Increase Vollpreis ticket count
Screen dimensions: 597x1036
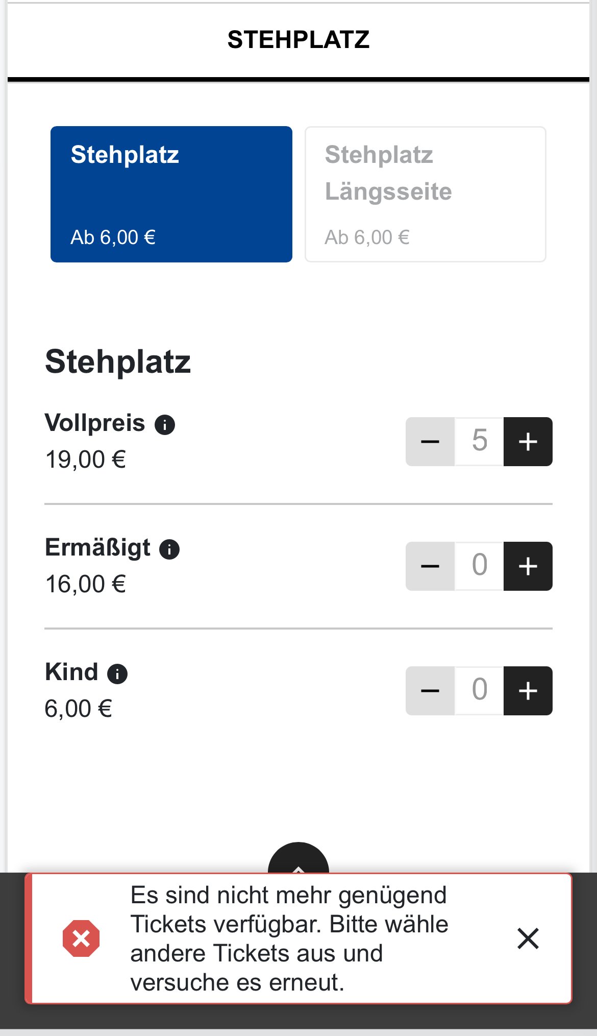528,442
